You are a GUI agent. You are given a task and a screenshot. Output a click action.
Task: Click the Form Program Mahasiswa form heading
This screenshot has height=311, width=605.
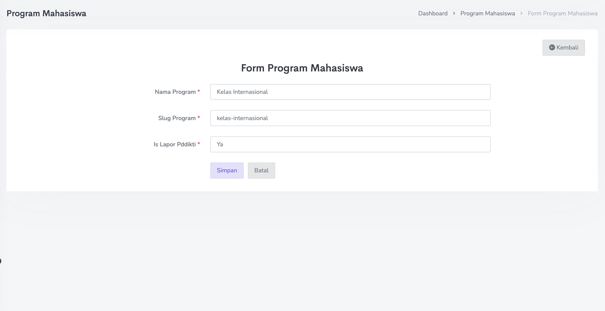tap(302, 68)
